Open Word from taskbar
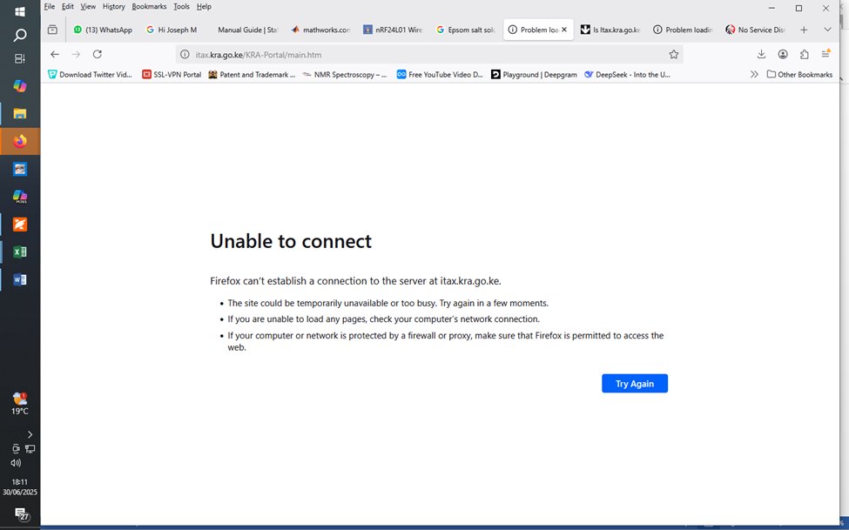Image resolution: width=849 pixels, height=530 pixels. (x=20, y=279)
